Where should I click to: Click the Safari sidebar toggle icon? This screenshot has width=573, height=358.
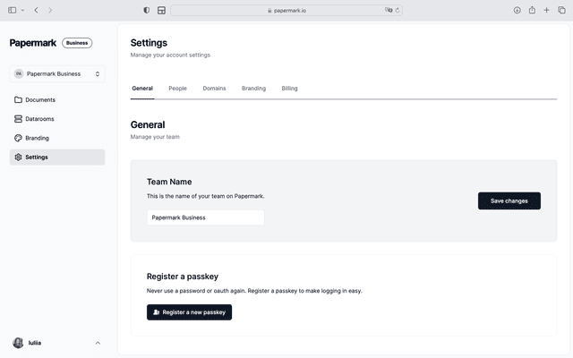click(x=12, y=10)
